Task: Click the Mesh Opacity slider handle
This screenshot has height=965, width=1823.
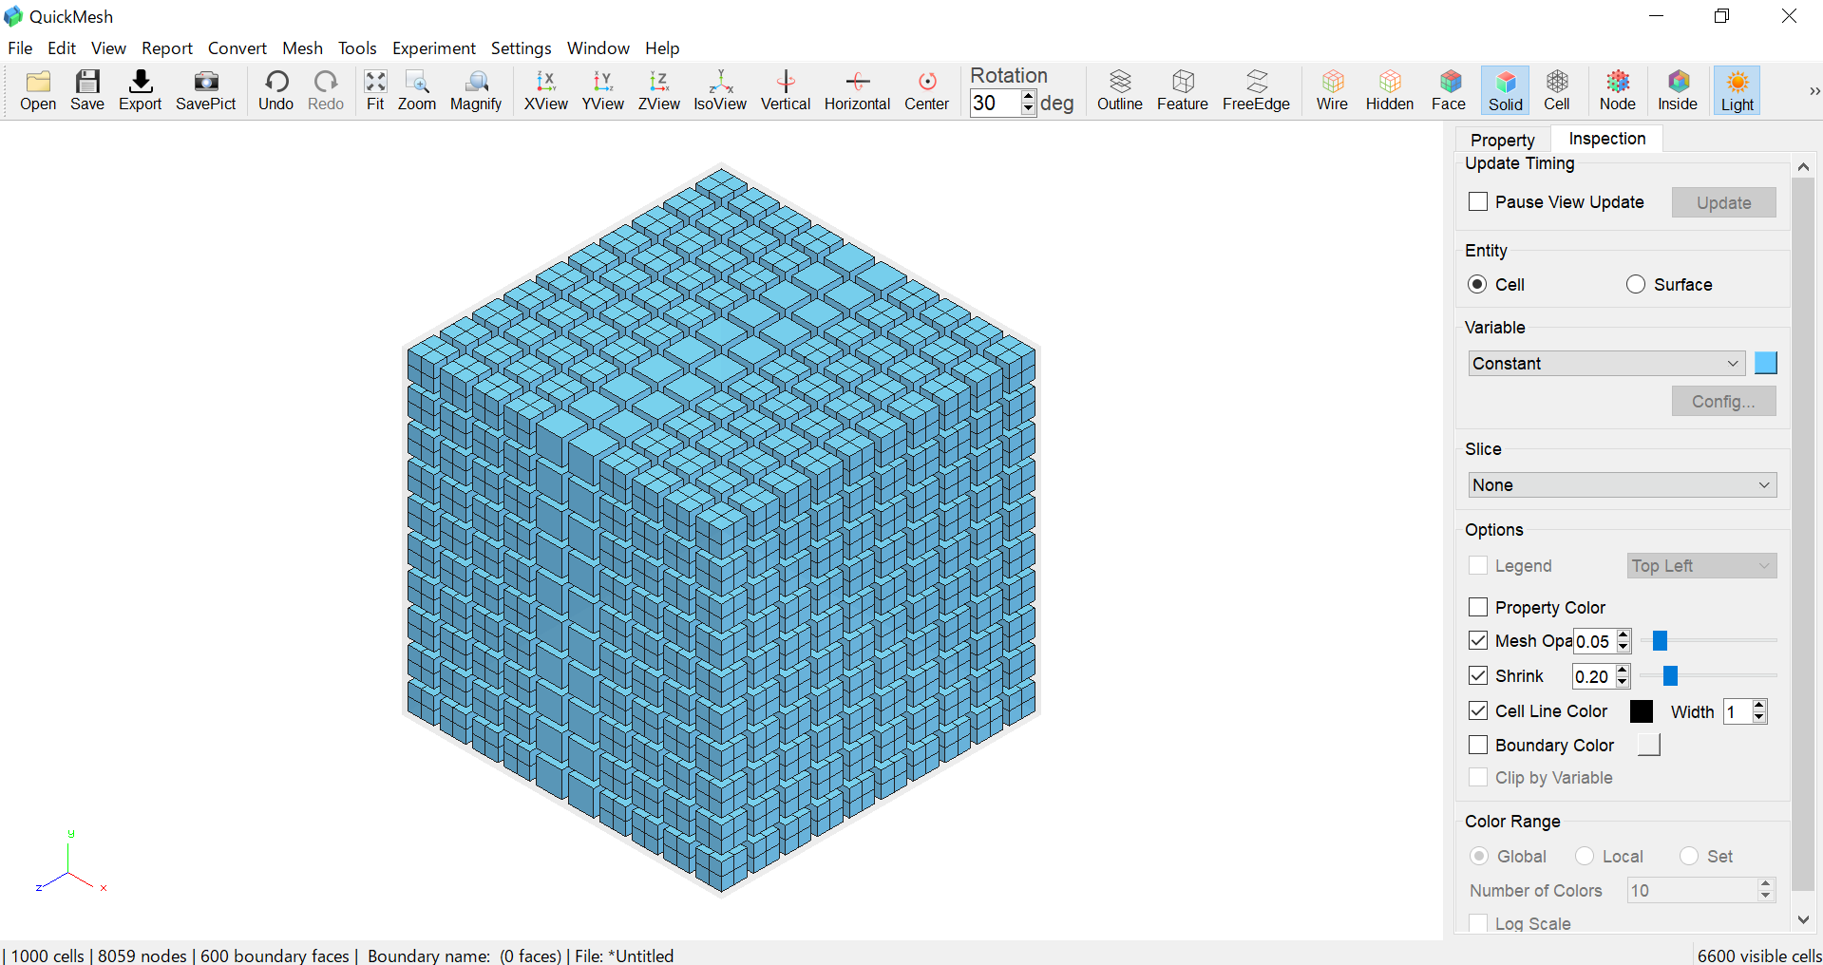Action: pos(1660,641)
